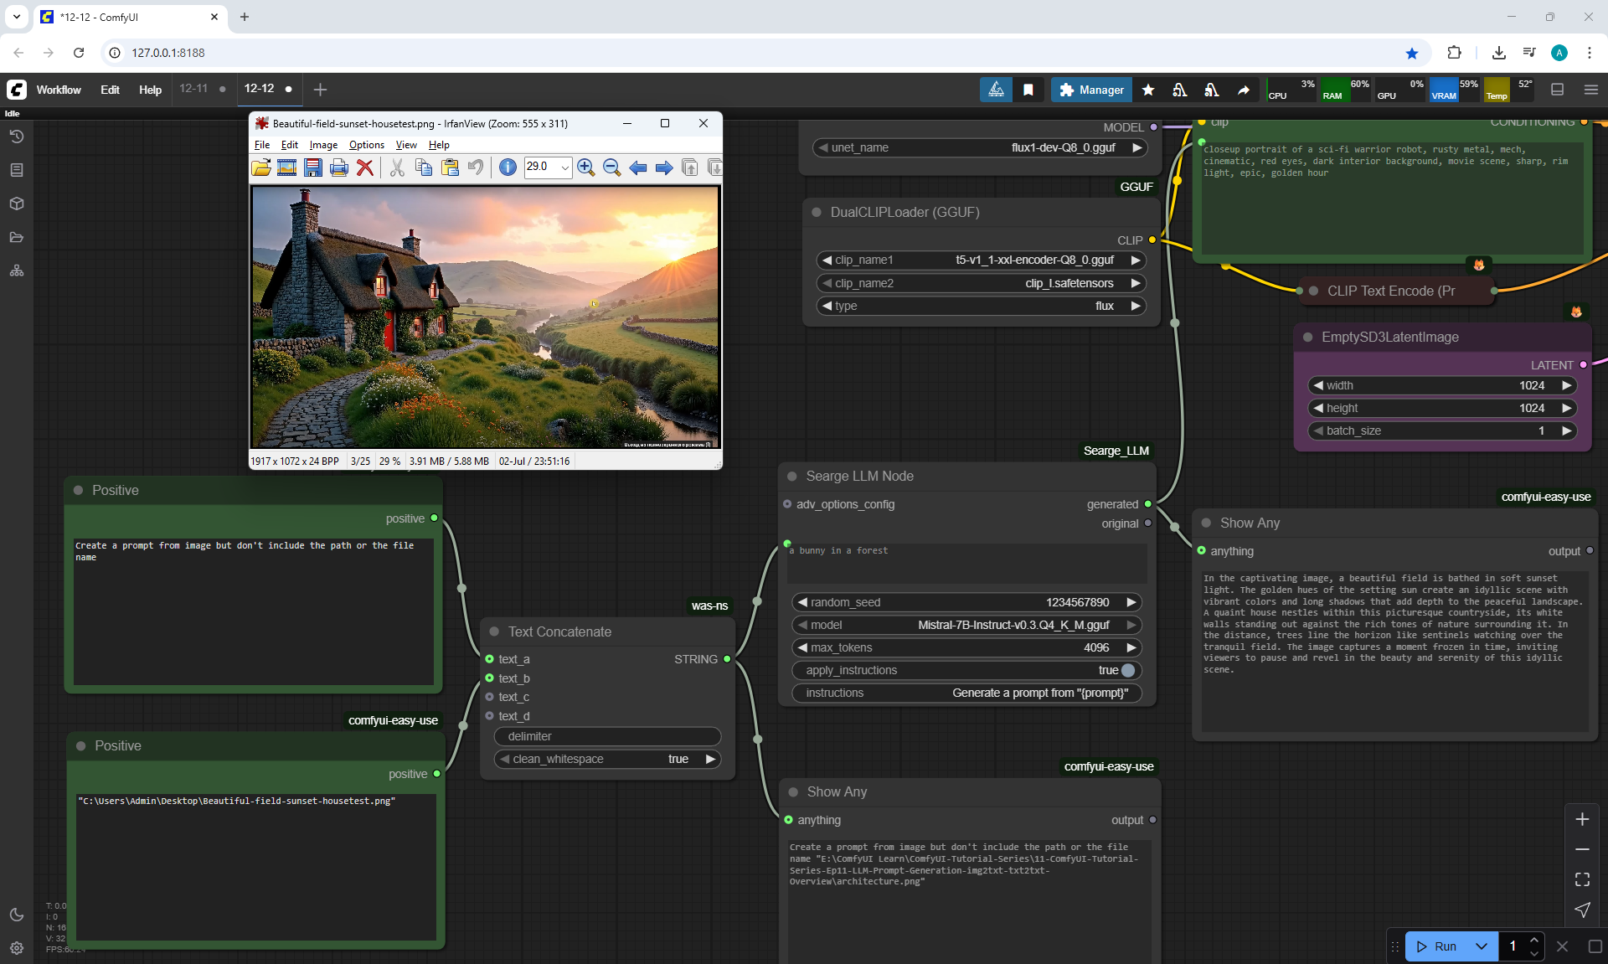Switch to the 12-11 workflow tab
Viewport: 1608px width, 964px height.
tap(193, 89)
